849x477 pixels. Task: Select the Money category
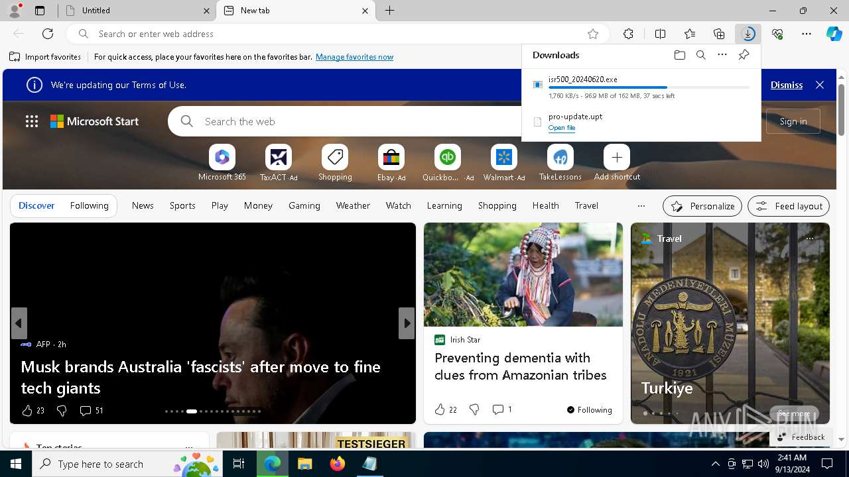(x=258, y=206)
